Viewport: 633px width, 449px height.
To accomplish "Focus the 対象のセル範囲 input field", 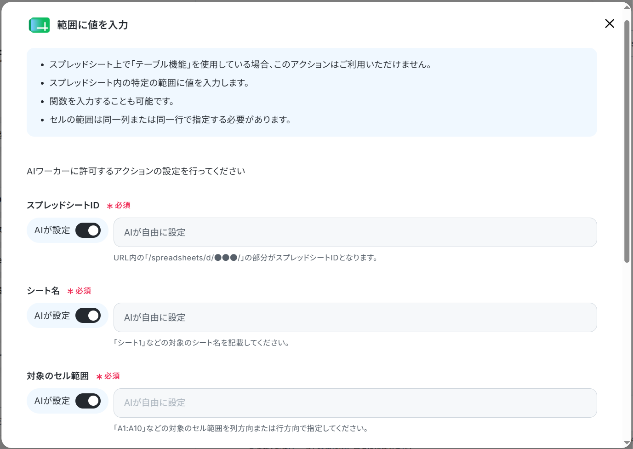I will [x=355, y=403].
